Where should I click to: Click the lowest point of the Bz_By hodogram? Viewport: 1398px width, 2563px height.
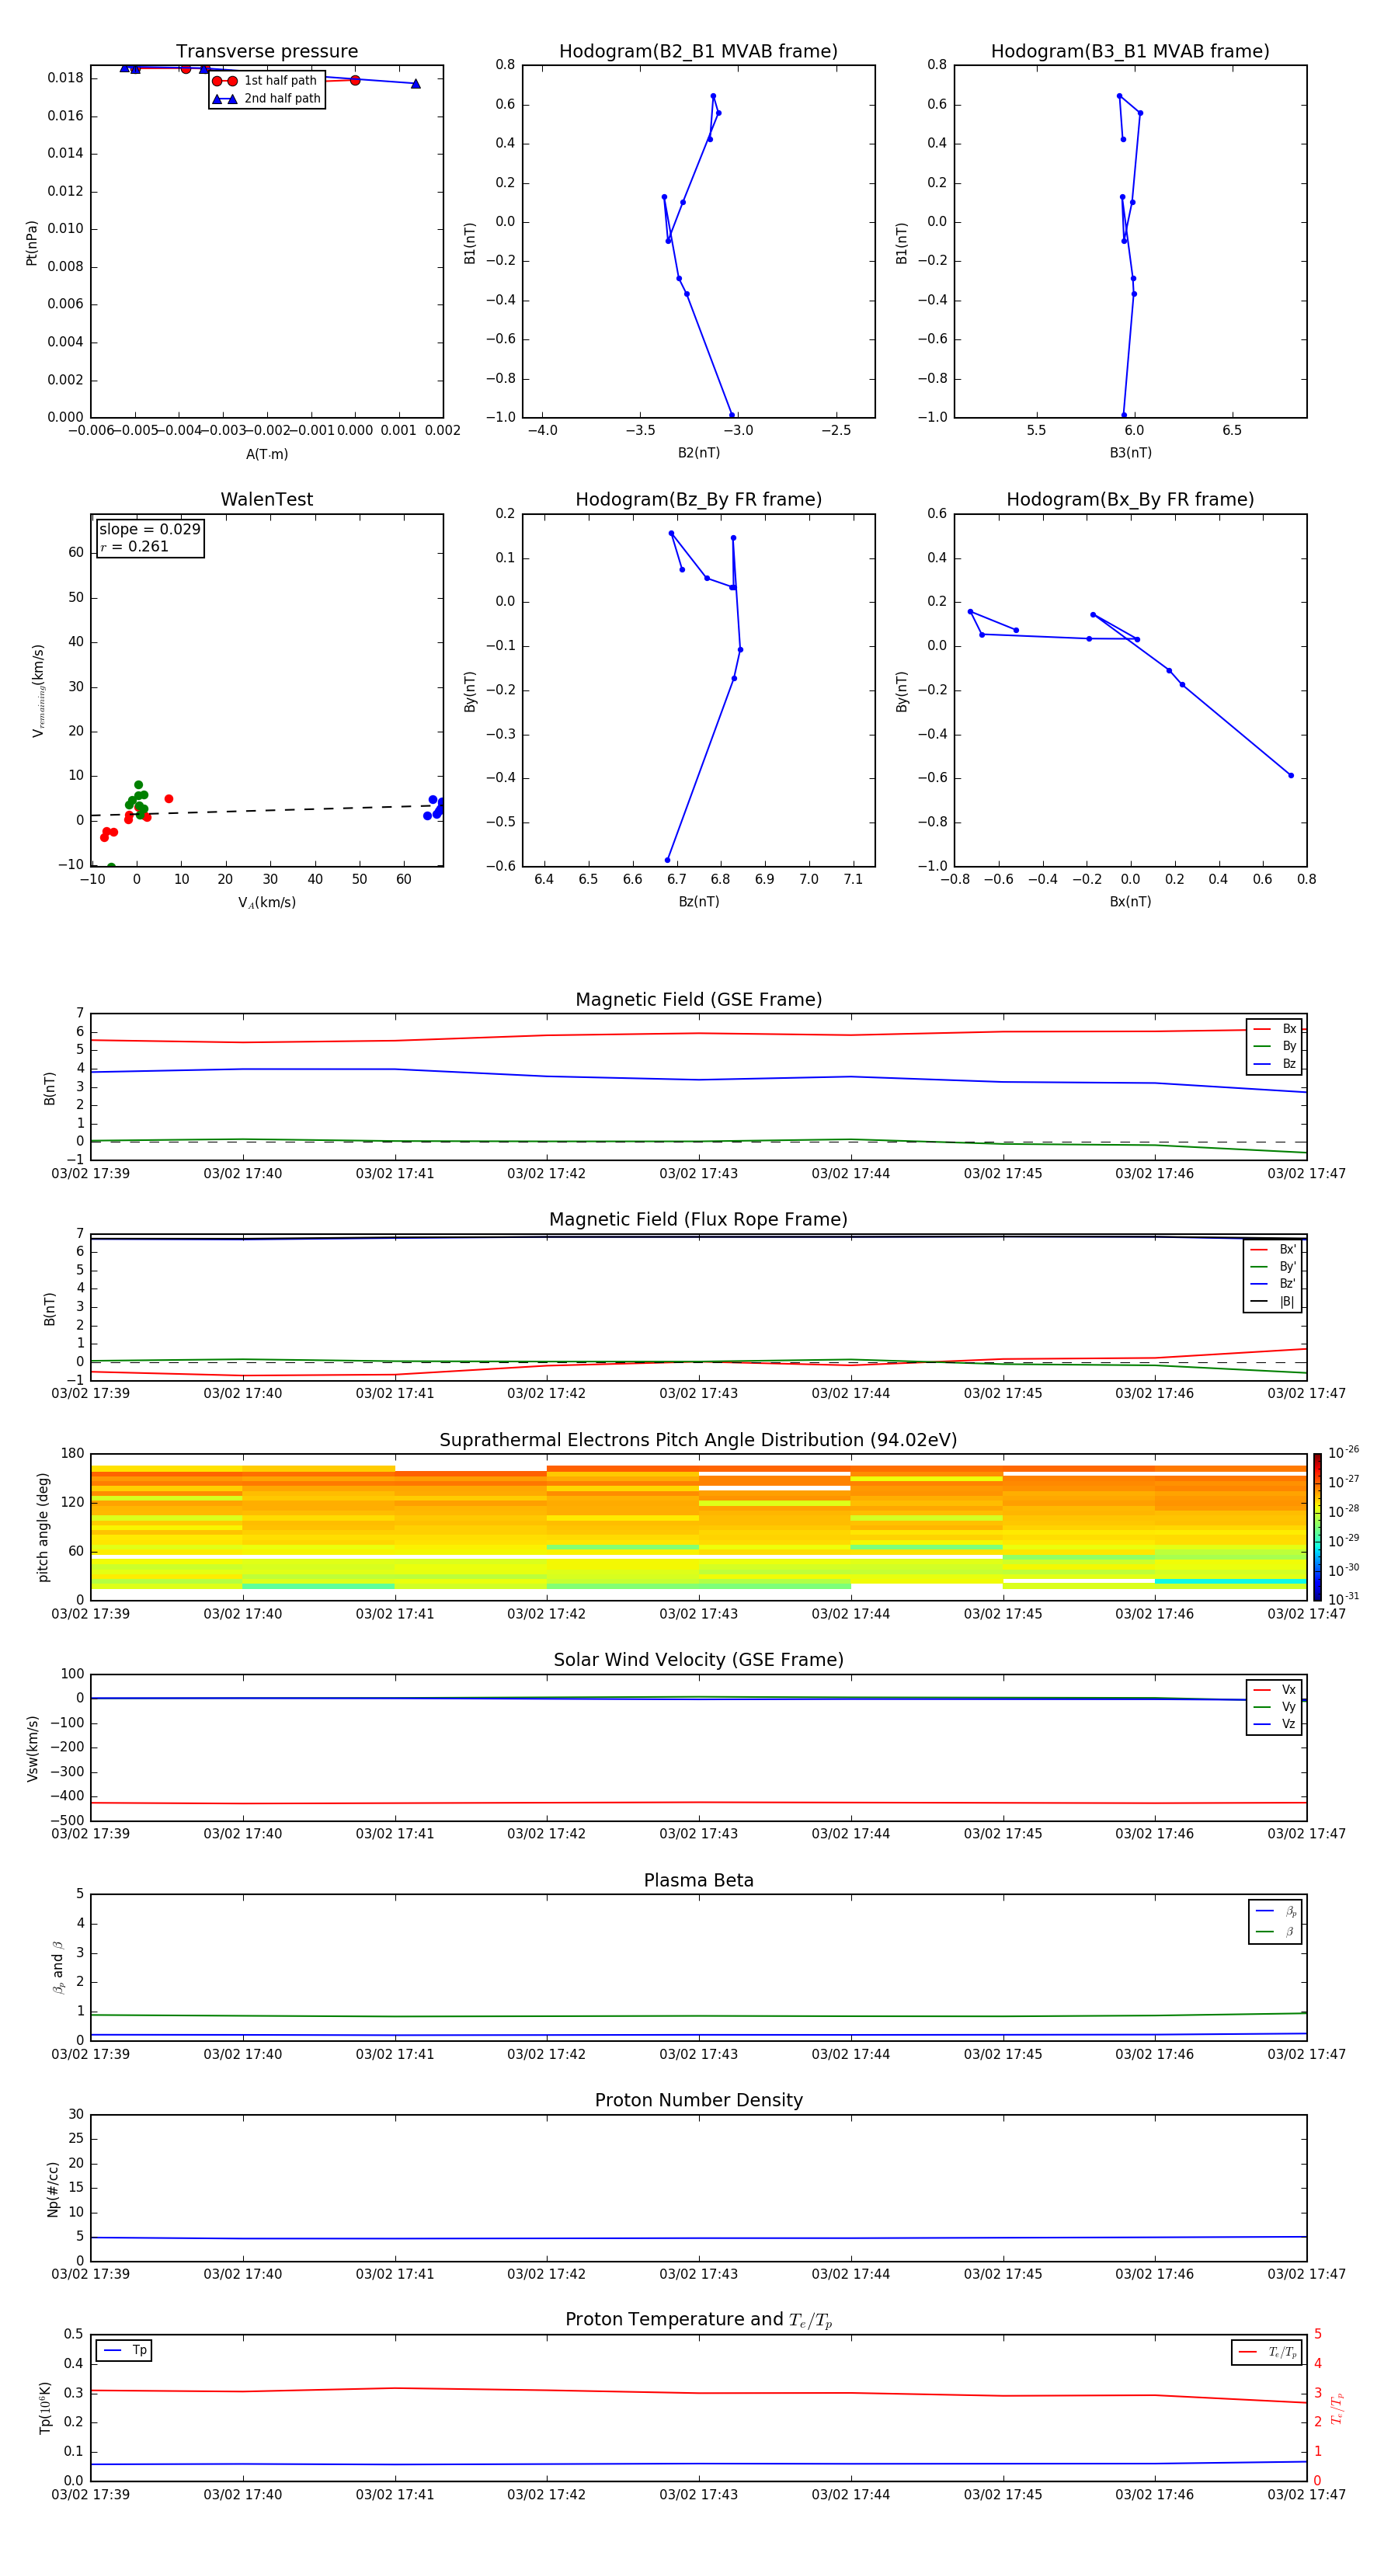coord(668,860)
